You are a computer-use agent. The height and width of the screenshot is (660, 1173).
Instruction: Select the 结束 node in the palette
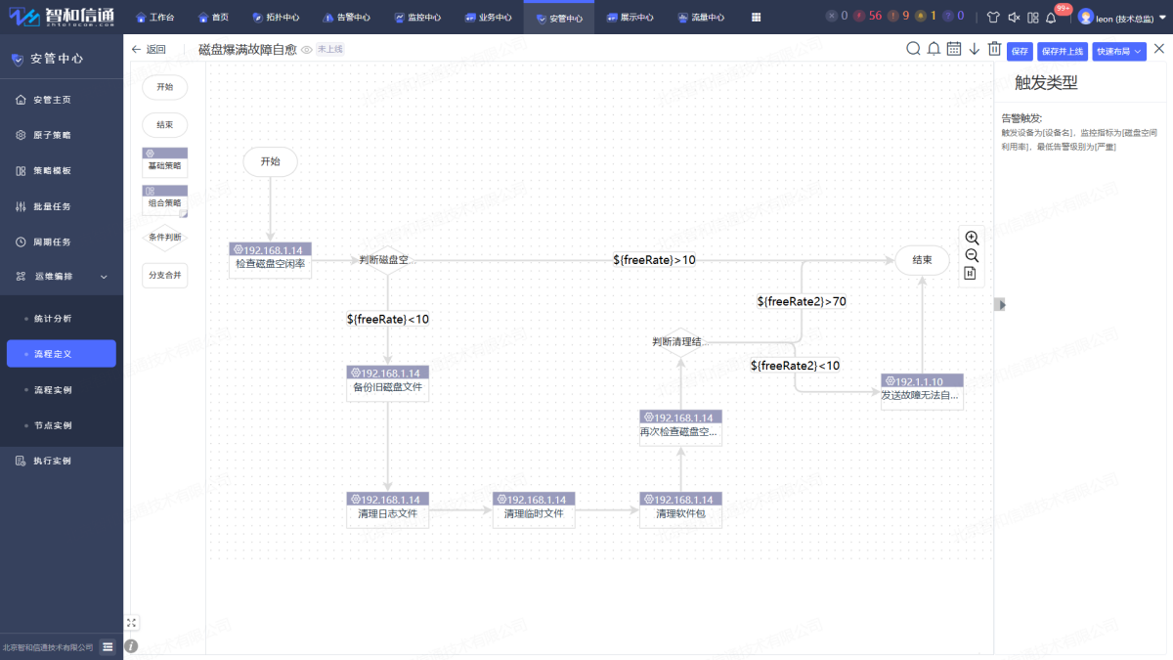(x=165, y=125)
